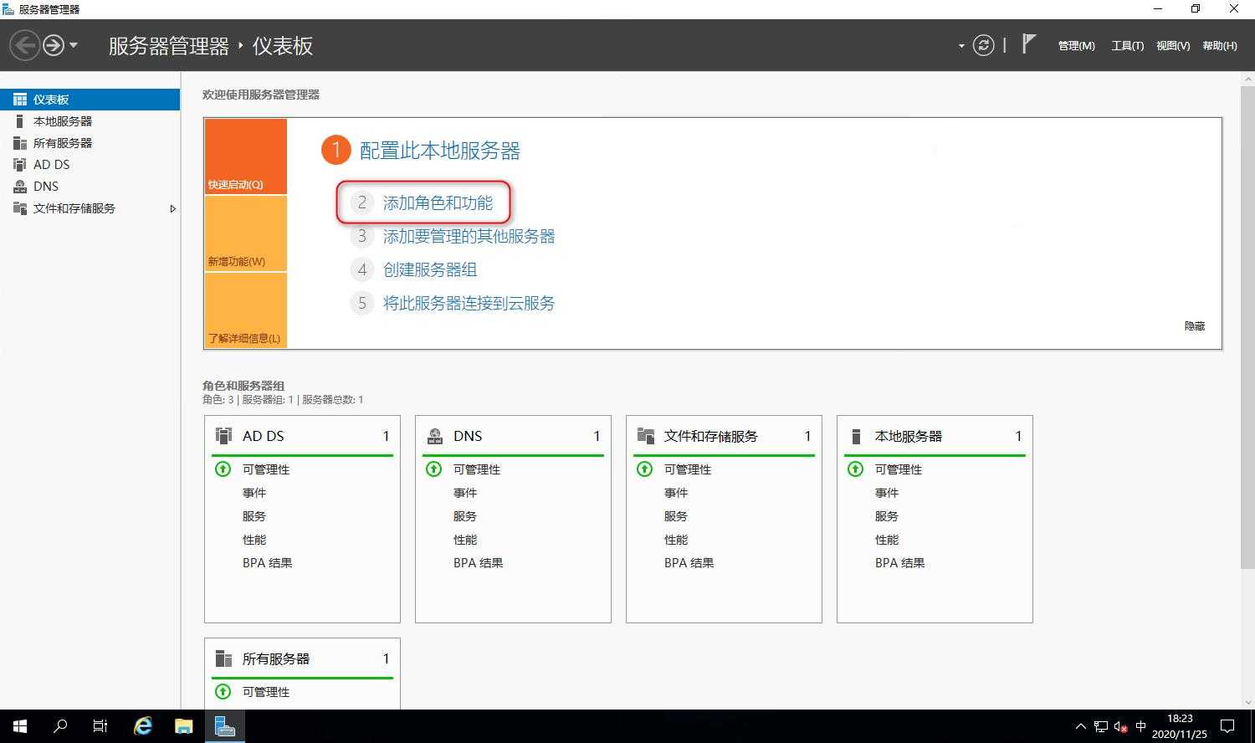Select DNS in sidebar
This screenshot has height=743, width=1255.
[x=90, y=187]
